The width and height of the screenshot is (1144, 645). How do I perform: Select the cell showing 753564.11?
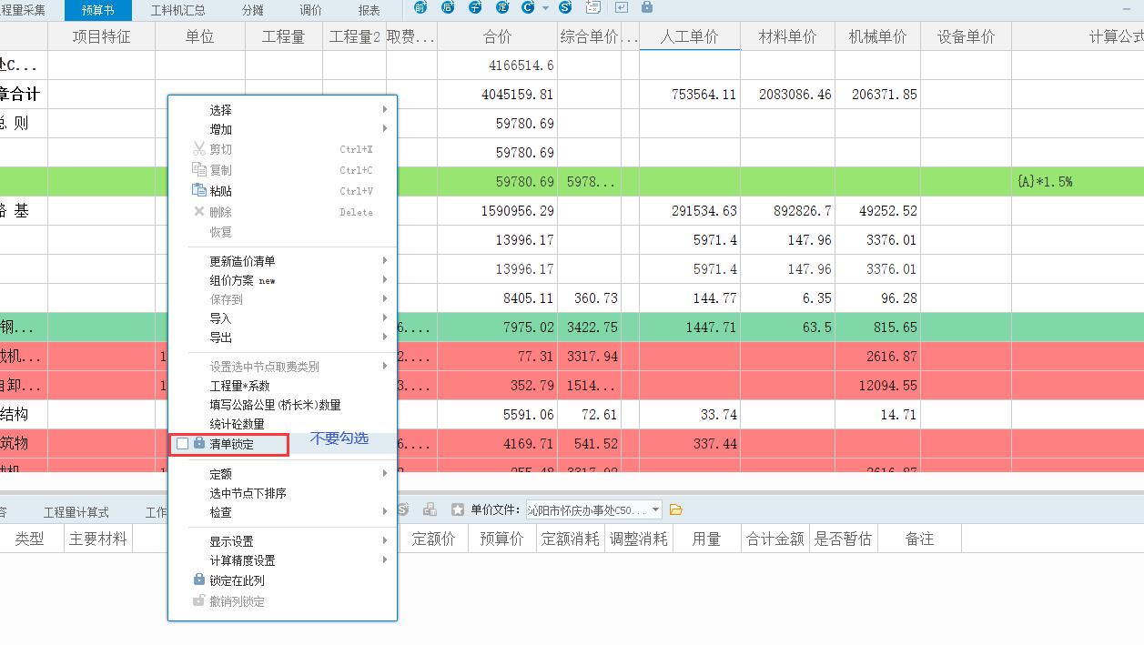[x=689, y=95]
